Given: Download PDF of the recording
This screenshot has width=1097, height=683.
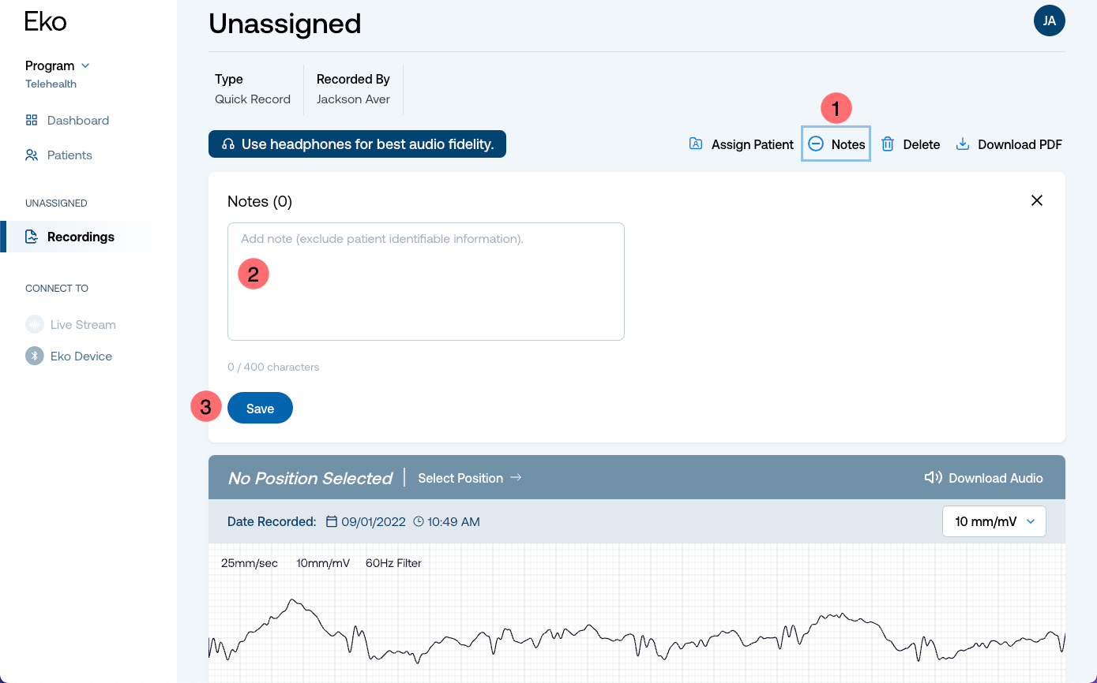Looking at the screenshot, I should click(x=1009, y=144).
